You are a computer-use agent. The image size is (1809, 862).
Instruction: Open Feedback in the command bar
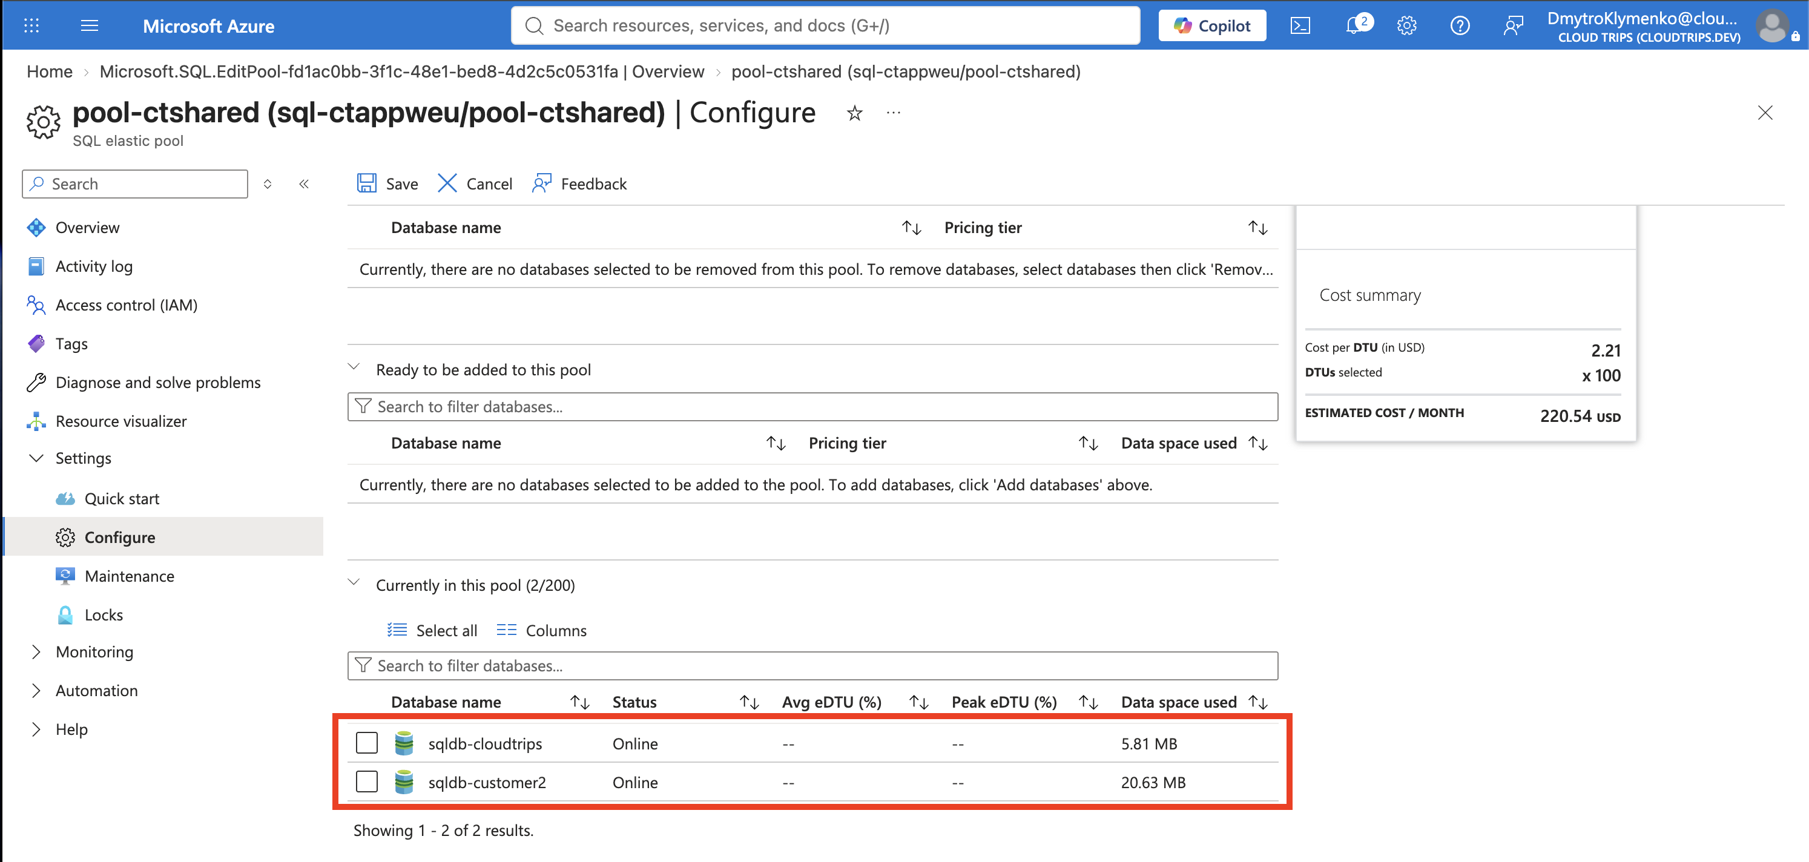pyautogui.click(x=580, y=184)
